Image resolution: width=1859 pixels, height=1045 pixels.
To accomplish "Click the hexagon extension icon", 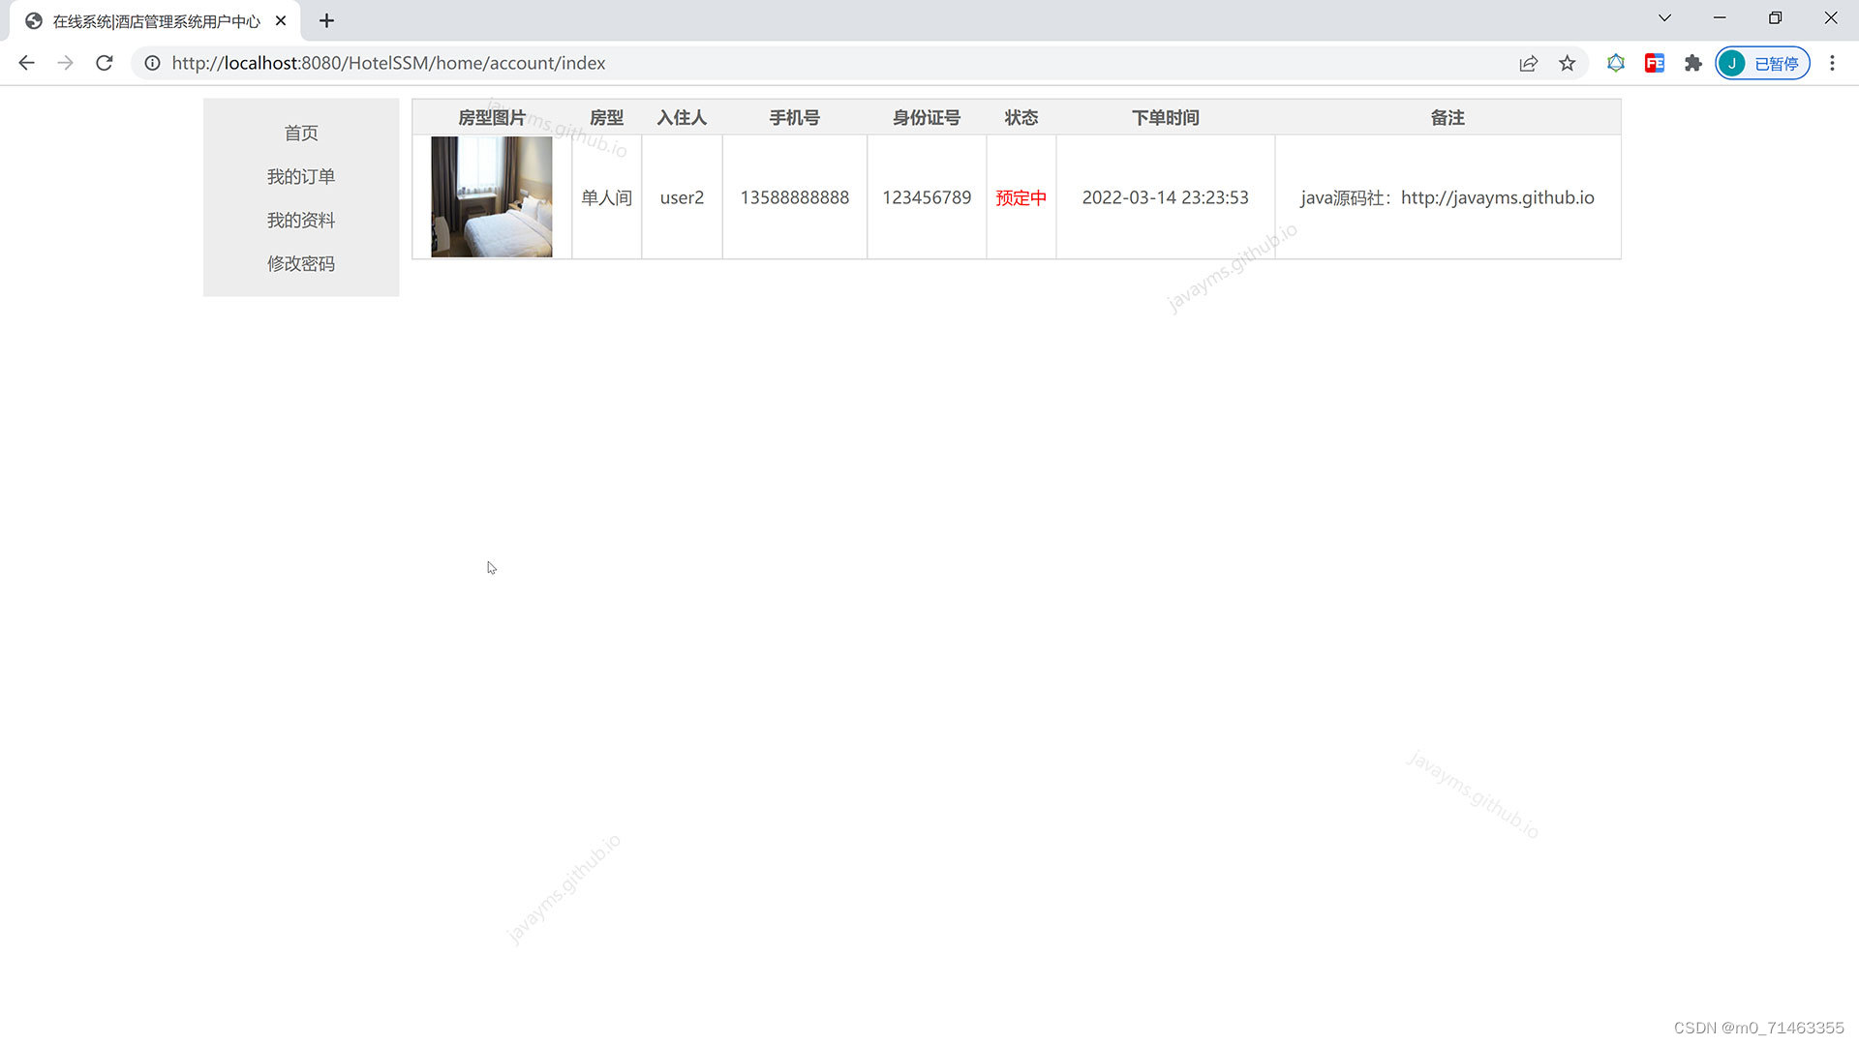I will pyautogui.click(x=1615, y=63).
